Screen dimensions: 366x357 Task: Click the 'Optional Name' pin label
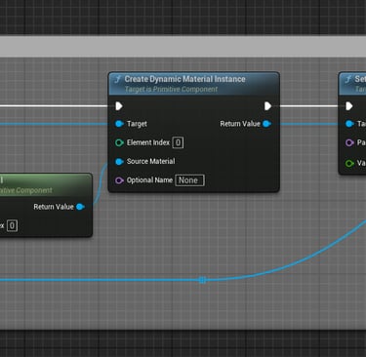click(149, 180)
